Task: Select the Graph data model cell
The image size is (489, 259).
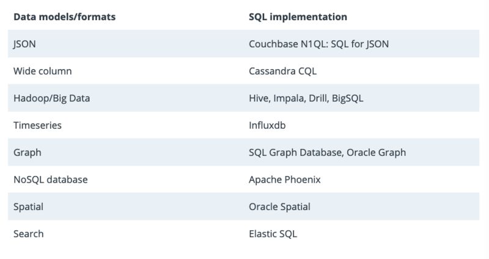Action: (28, 152)
